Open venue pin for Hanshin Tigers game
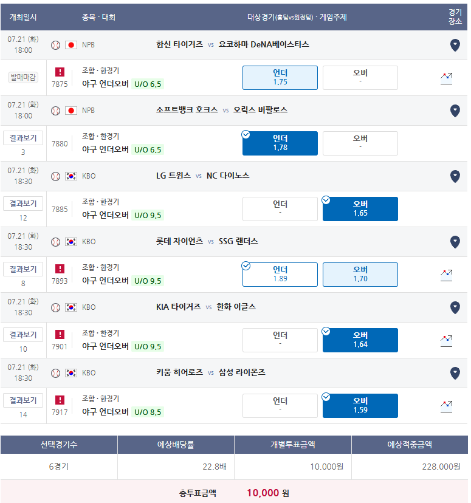Viewport: 471px width, 503px height. point(455,45)
